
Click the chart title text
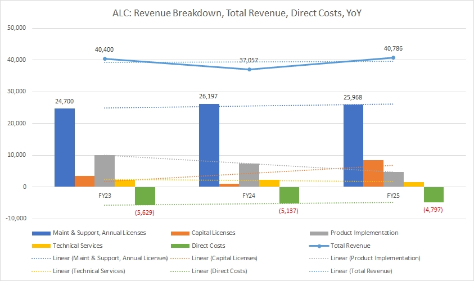tap(237, 11)
